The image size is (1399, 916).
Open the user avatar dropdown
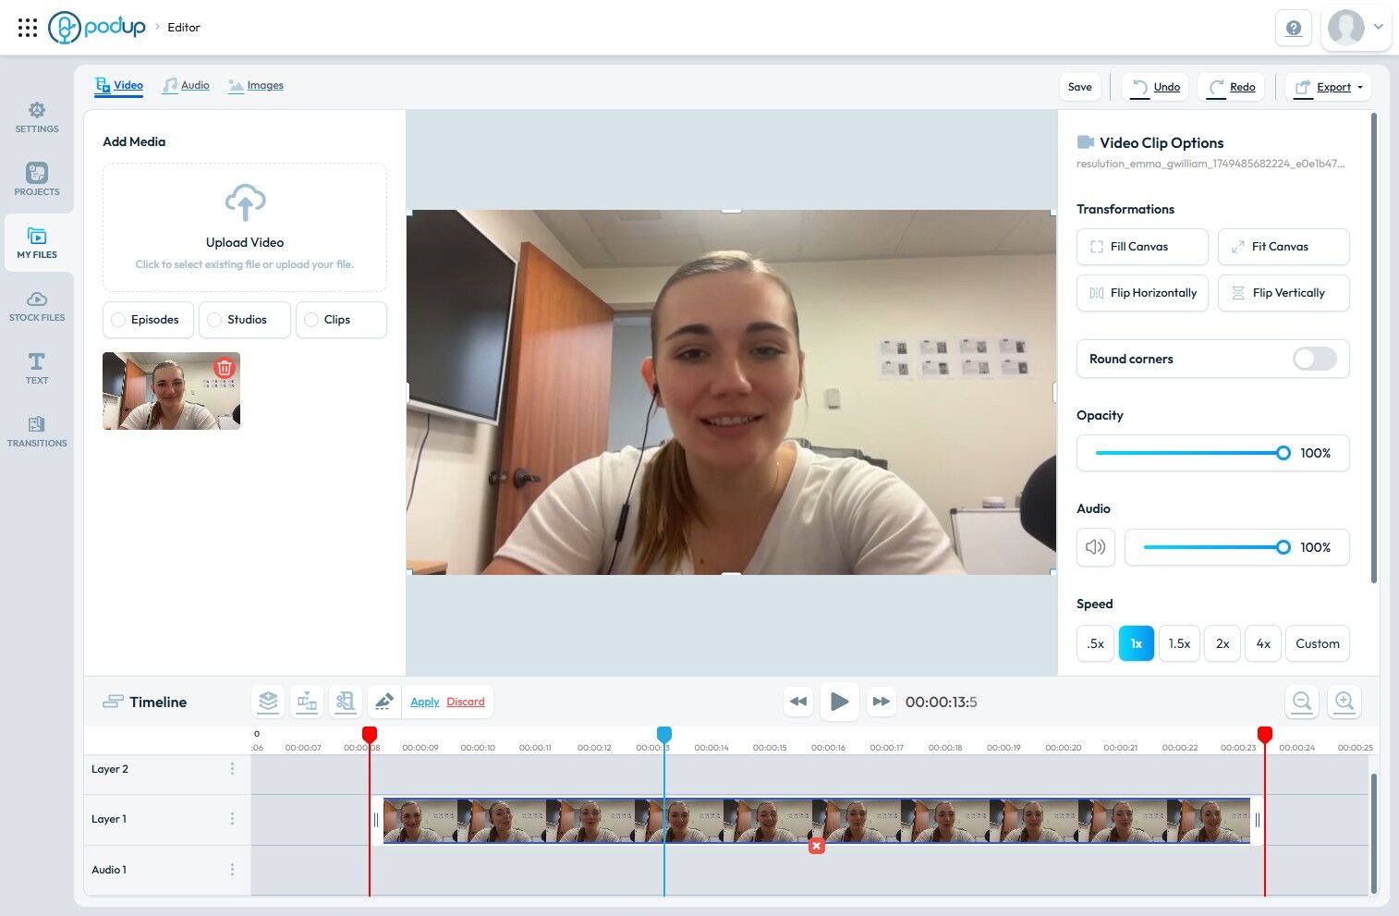coord(1356,28)
